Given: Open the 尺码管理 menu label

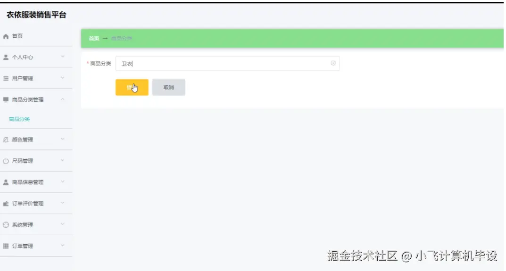Looking at the screenshot, I should (x=23, y=161).
